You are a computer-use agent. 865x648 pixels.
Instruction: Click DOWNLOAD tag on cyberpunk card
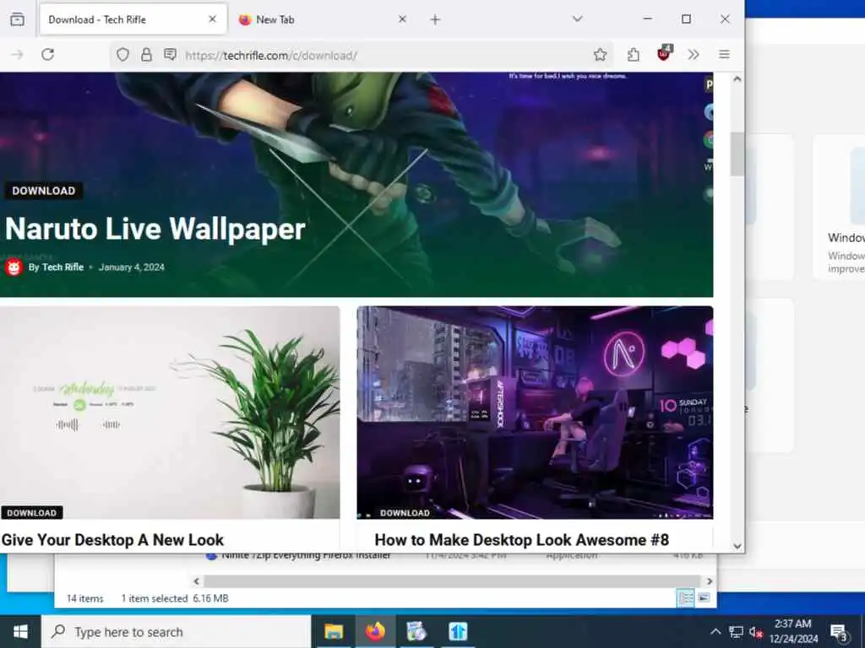tap(405, 512)
